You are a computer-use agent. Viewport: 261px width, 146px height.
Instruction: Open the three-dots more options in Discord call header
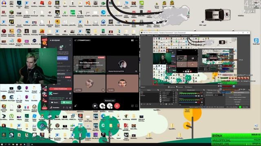coord(137,41)
